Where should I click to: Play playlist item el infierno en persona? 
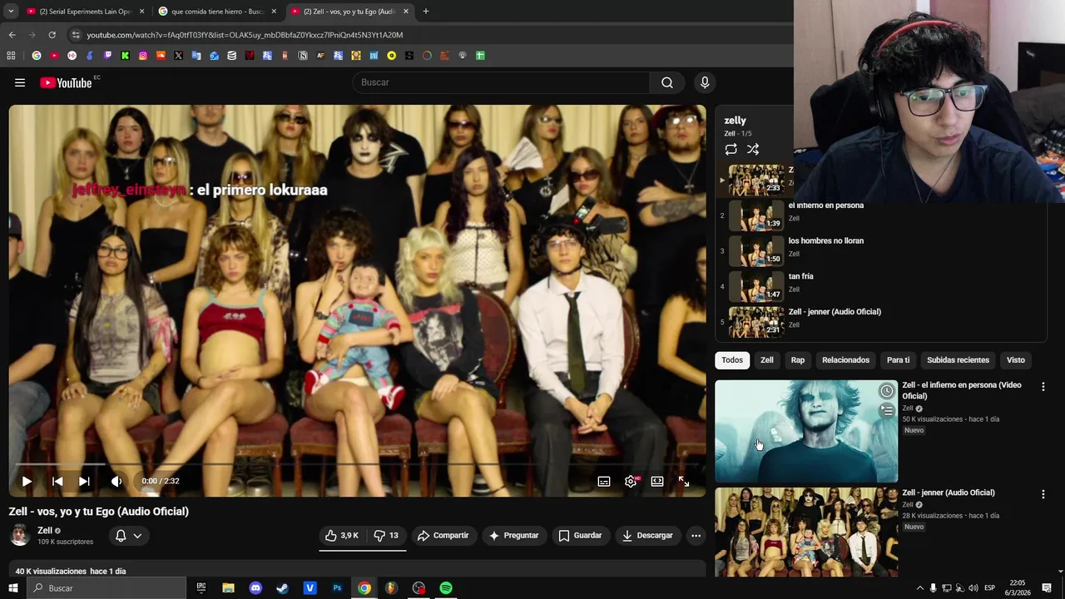[880, 215]
